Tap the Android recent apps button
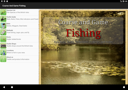This screenshot has height=90, width=128. point(124,87)
